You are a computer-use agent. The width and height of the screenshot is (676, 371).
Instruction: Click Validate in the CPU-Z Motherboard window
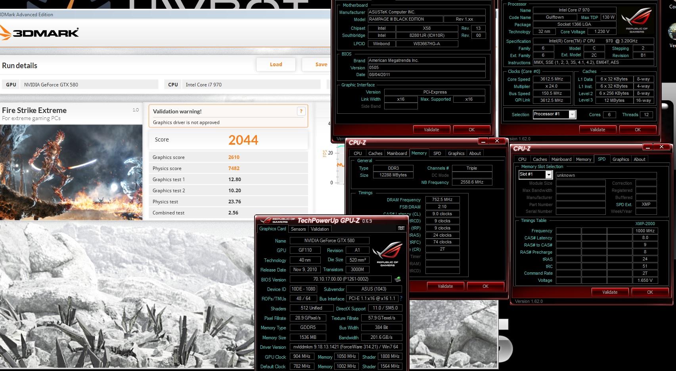point(431,130)
